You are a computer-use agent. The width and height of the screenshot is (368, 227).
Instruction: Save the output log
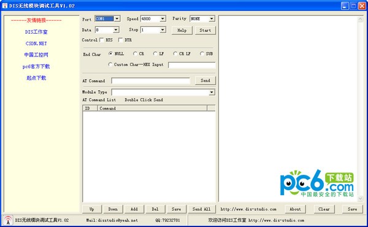click(x=353, y=209)
